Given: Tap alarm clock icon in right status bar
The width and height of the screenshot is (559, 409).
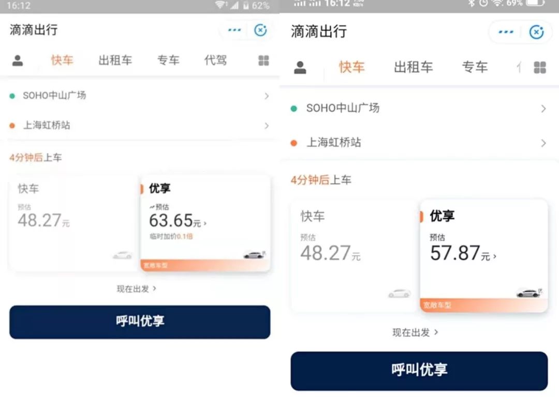Looking at the screenshot, I should (x=483, y=3).
